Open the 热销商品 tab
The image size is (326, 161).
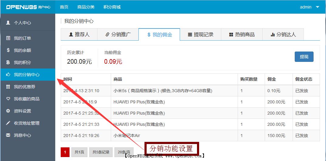[x=242, y=35]
